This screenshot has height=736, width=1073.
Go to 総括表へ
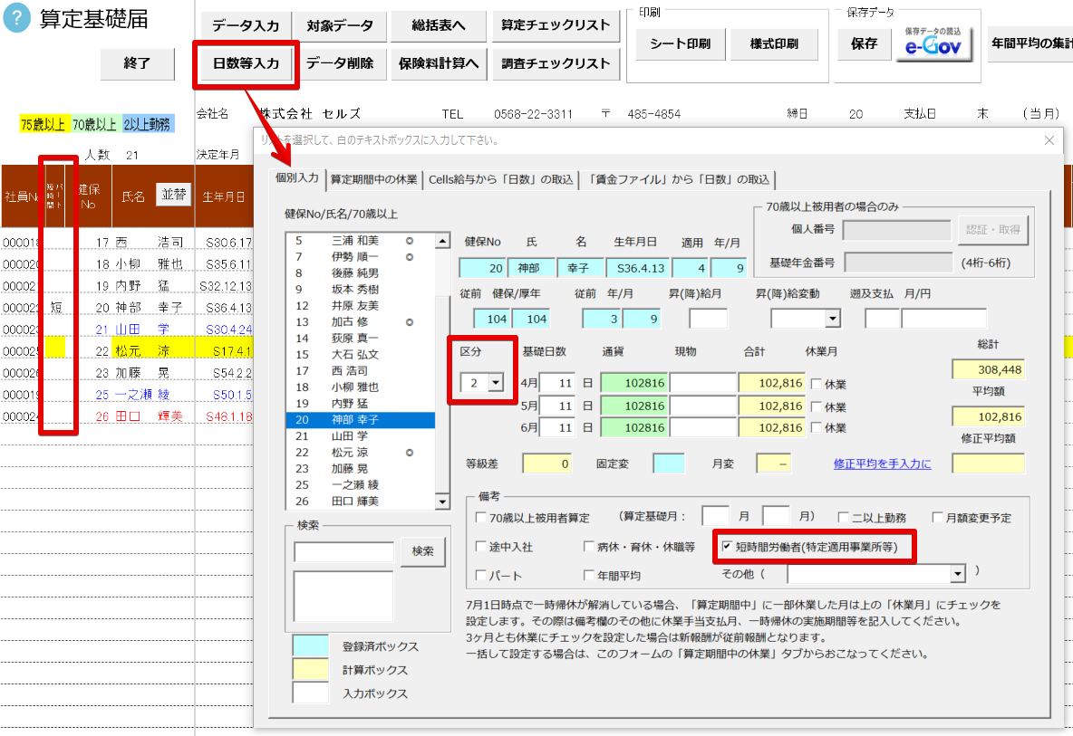tap(438, 26)
